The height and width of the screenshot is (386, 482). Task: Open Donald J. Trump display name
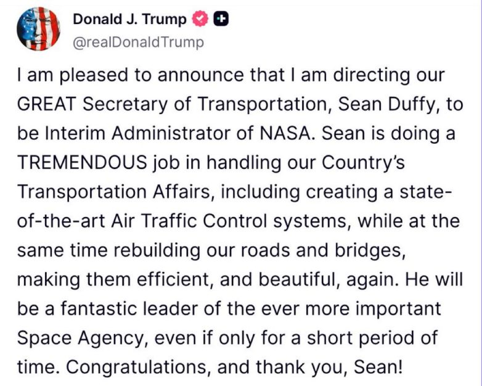(x=129, y=19)
